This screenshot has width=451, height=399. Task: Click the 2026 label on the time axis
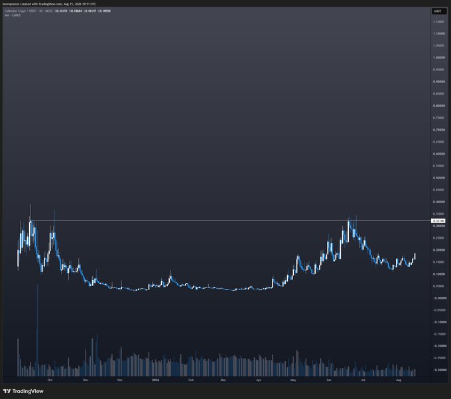point(155,380)
